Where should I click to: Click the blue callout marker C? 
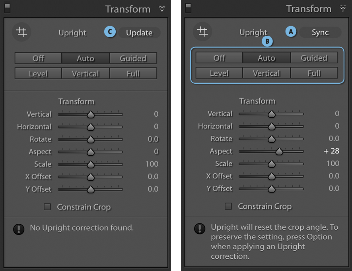(110, 33)
